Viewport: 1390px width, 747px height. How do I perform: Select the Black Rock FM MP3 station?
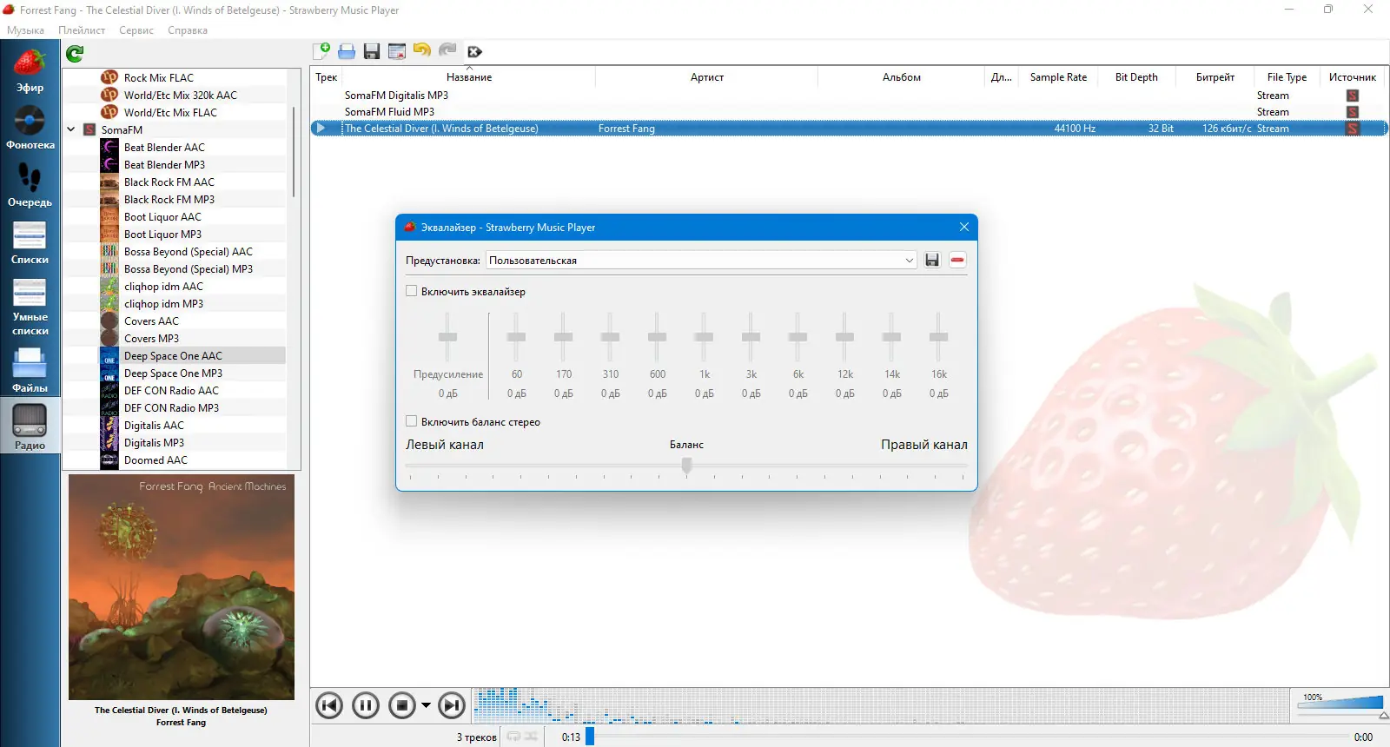(169, 200)
